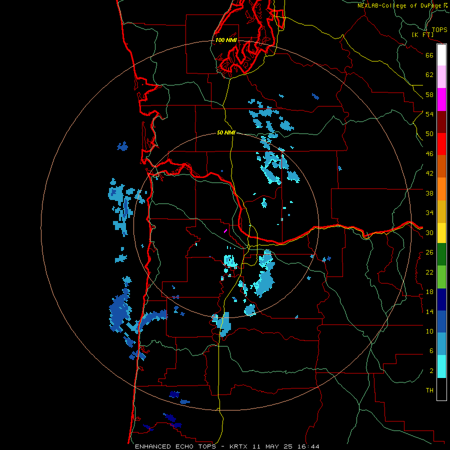
Task: Click the small magenta echo near map center
Action: pos(225,230)
